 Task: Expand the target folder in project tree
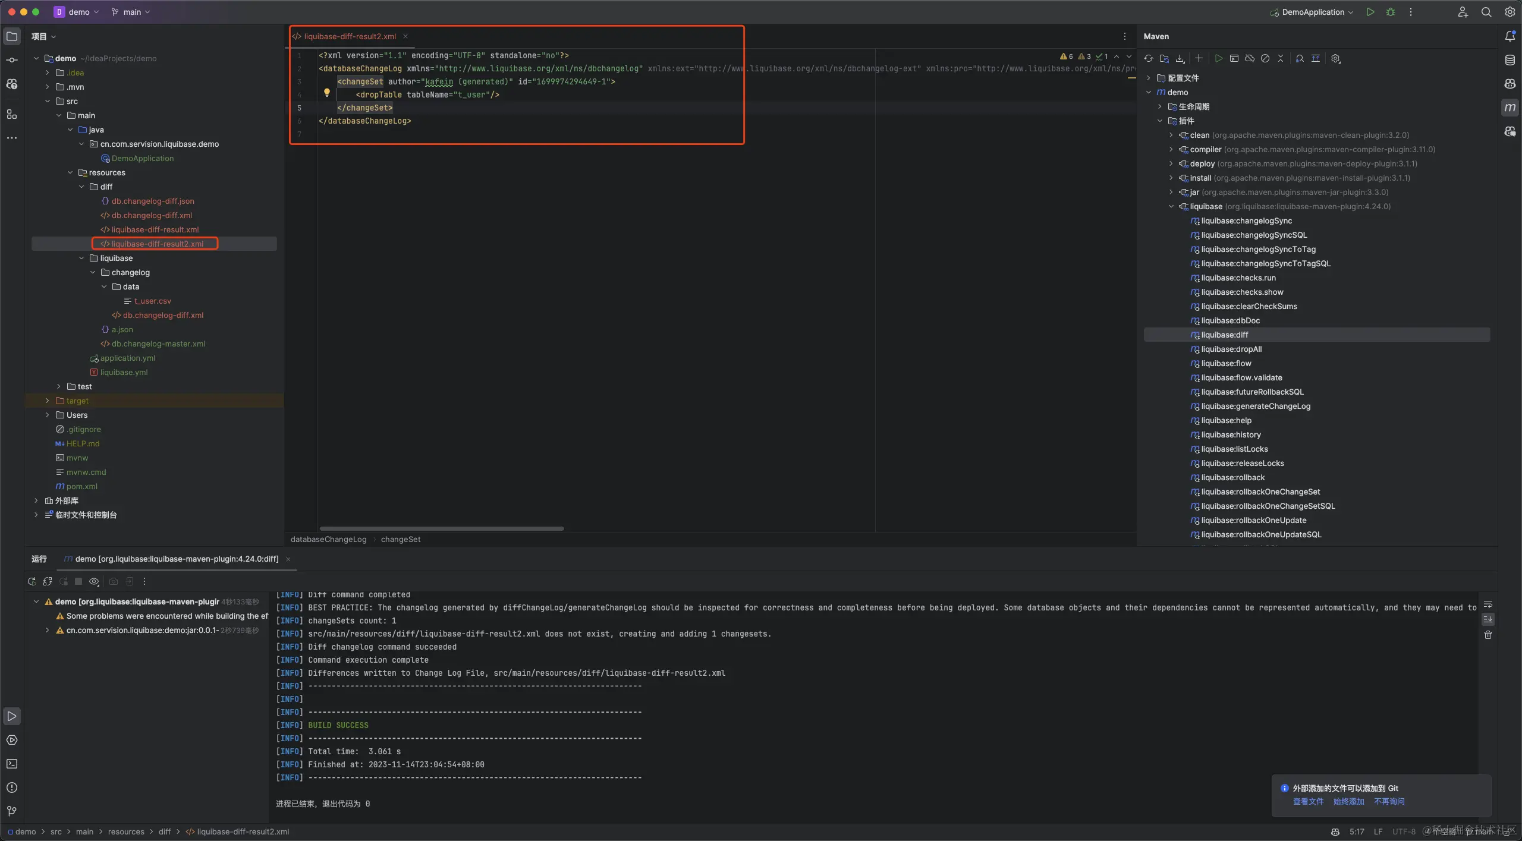(x=48, y=401)
